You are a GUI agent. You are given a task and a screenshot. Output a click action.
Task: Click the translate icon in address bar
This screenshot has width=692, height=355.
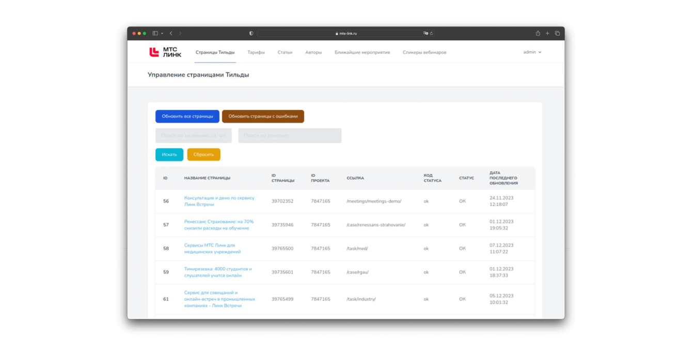click(x=426, y=34)
